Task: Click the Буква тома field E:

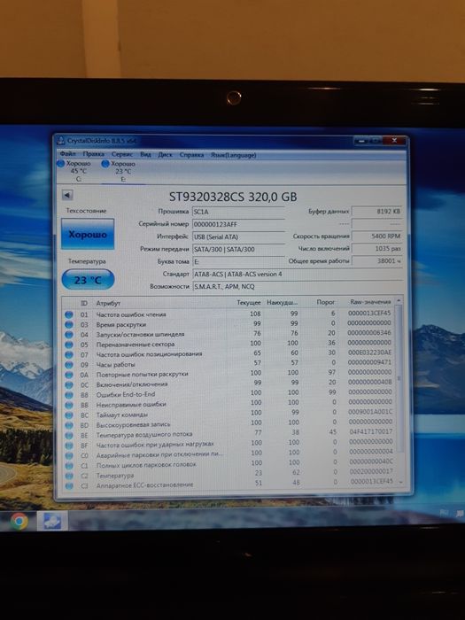Action: [x=238, y=262]
